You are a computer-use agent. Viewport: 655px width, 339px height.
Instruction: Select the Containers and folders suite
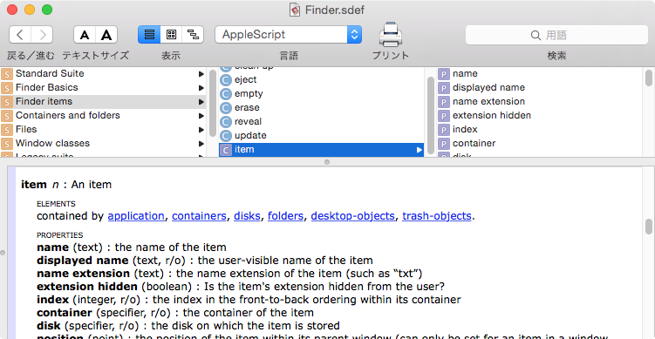pos(103,116)
